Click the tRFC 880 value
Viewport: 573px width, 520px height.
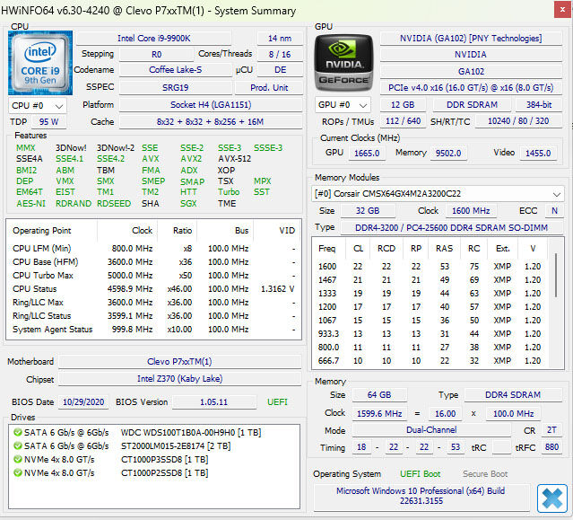(551, 447)
